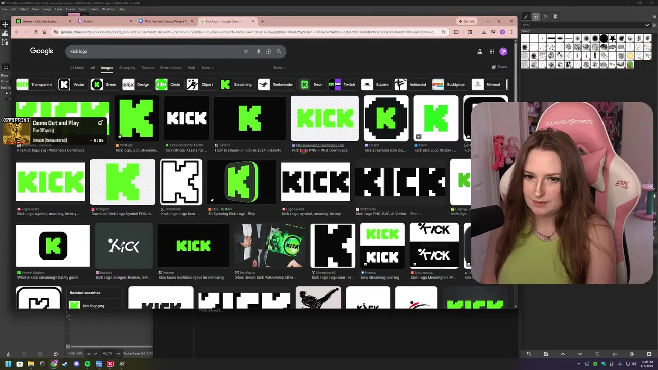Clear the Google search box
658x370 pixels.
coord(246,51)
